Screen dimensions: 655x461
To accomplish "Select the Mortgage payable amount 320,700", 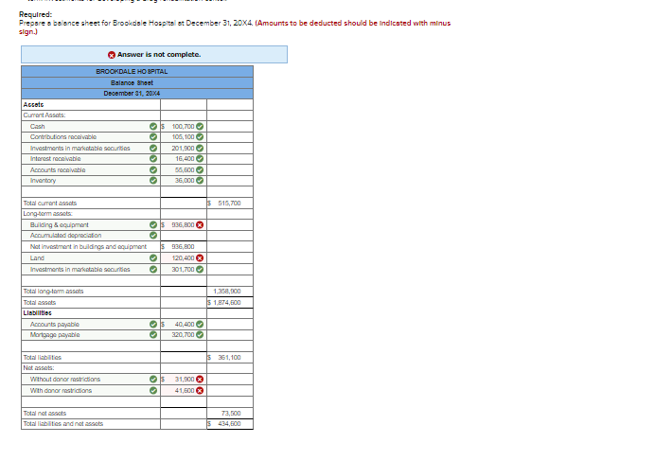I will [184, 334].
